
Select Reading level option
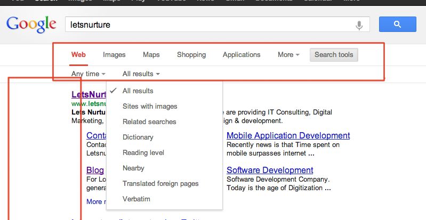click(164, 153)
